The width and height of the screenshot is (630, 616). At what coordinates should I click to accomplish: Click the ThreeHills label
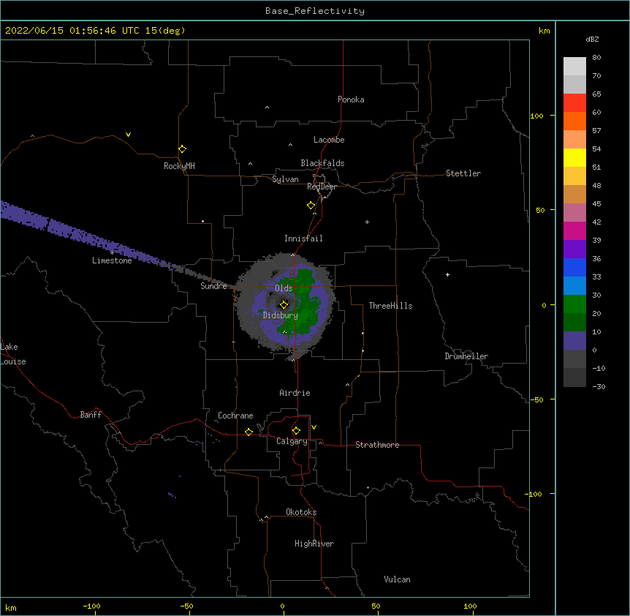(390, 306)
